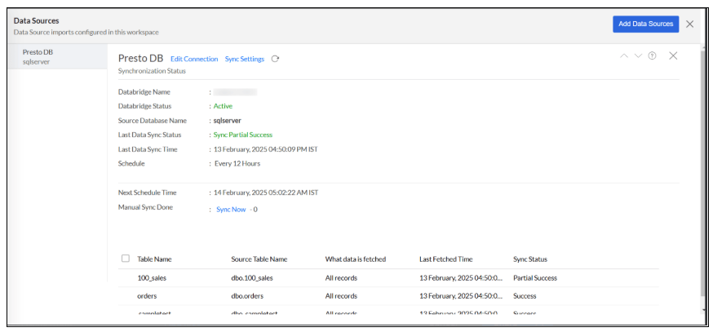Close the Data Sources dialog
713x332 pixels.
[690, 24]
